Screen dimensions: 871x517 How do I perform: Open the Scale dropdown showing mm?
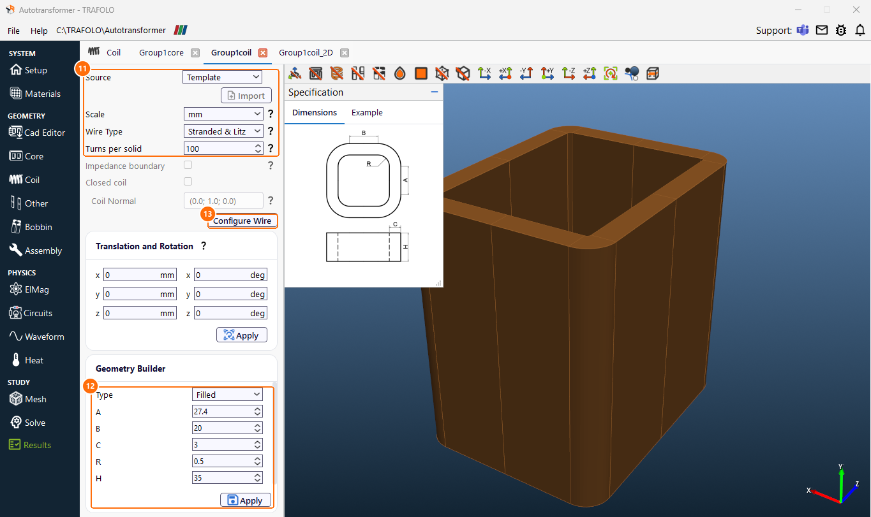[223, 114]
